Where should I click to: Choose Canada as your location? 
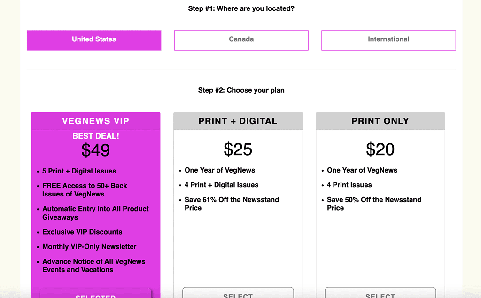[x=241, y=40]
